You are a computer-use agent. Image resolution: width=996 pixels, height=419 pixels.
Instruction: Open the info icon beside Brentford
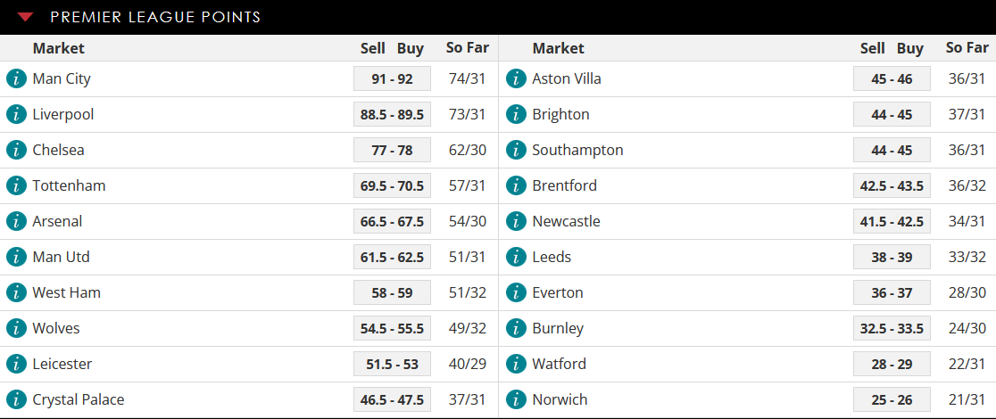click(516, 185)
